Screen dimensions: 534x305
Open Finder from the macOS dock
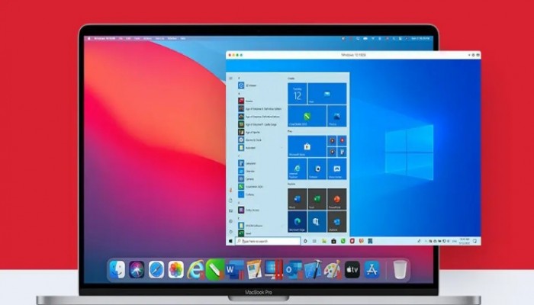(x=117, y=269)
